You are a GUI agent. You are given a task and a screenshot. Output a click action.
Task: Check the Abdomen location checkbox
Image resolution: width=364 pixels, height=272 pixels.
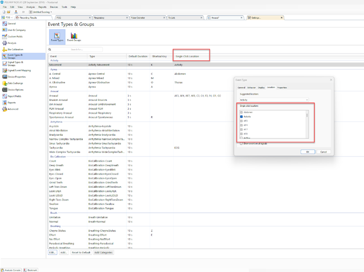(x=241, y=112)
